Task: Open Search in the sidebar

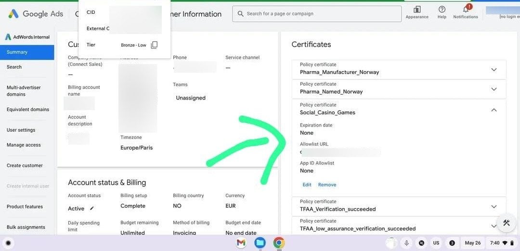Action: point(14,67)
